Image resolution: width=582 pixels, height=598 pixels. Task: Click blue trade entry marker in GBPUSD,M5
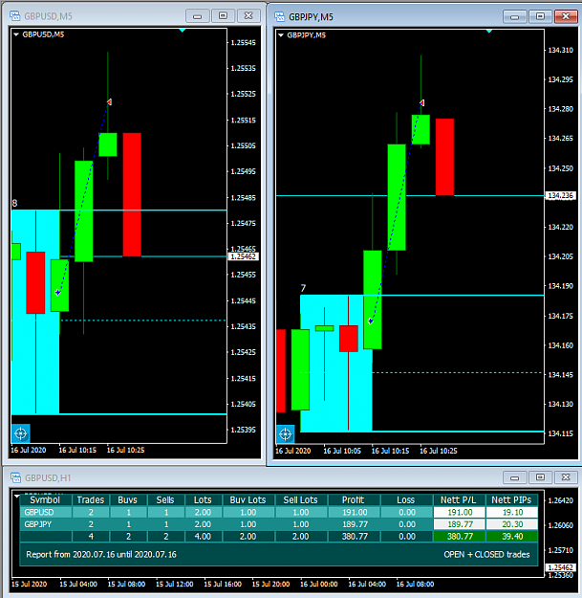[x=57, y=293]
